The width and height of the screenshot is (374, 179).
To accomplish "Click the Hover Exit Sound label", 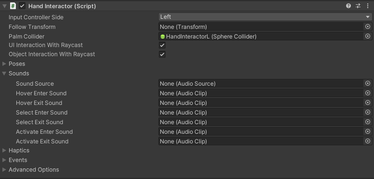I will (39, 103).
